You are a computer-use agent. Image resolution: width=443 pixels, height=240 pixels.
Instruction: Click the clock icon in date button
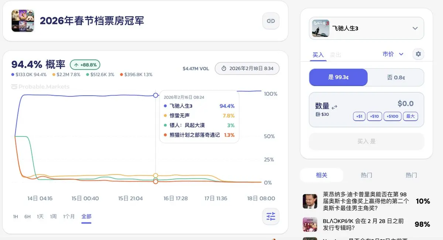tap(224, 68)
